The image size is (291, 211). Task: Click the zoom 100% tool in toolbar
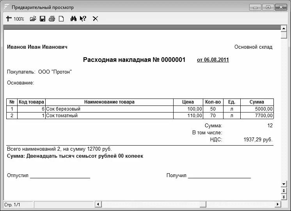point(15,19)
